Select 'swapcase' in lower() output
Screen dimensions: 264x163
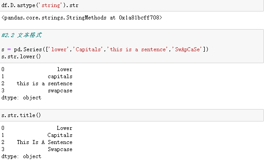pos(60,91)
